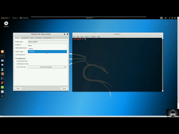
Task: Choose Block cursor shape option
Action: click(x=47, y=46)
